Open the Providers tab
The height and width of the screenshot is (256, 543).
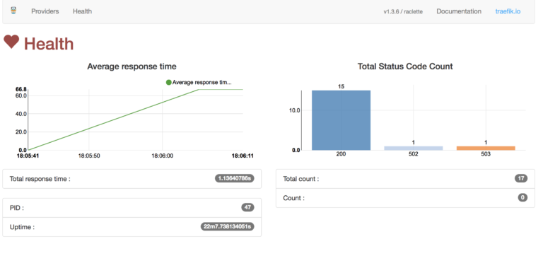(x=45, y=11)
